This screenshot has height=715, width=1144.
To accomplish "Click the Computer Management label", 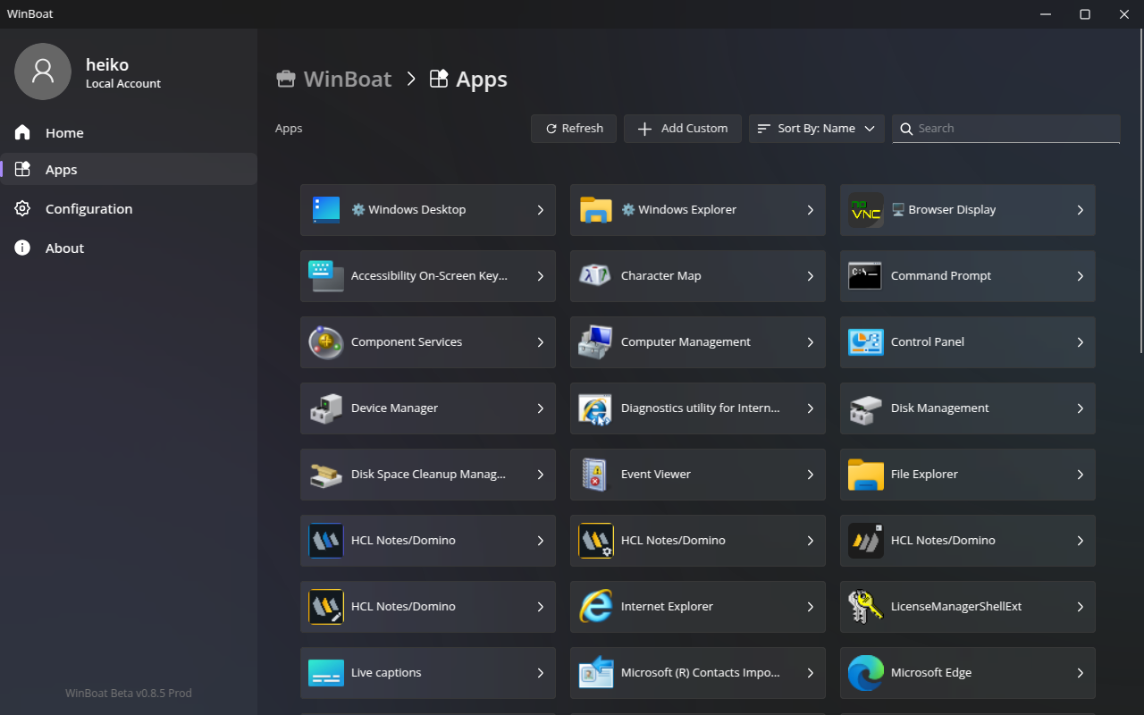I will pyautogui.click(x=686, y=342).
